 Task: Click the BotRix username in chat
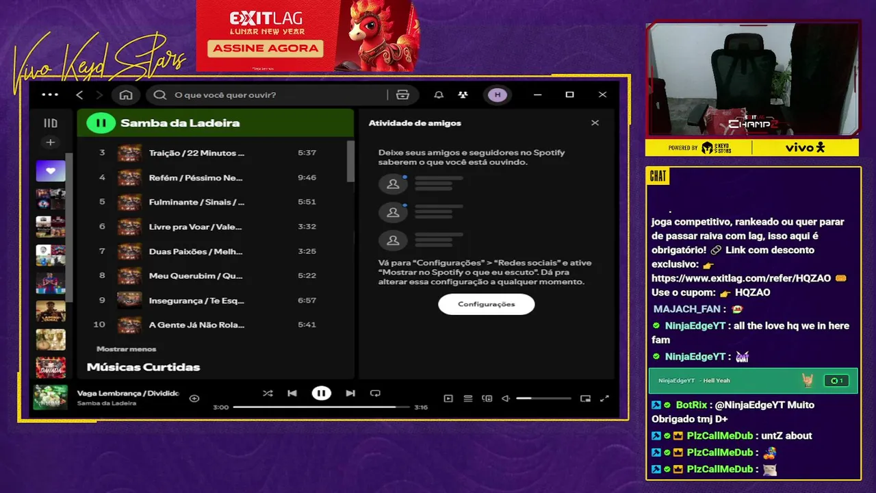pyautogui.click(x=691, y=405)
